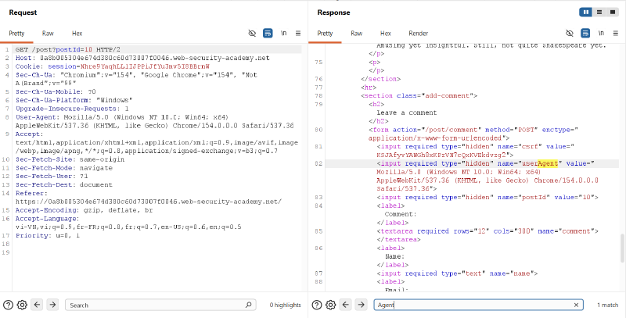
Task: Open Request panel options hamburger menu
Action: coord(298,33)
